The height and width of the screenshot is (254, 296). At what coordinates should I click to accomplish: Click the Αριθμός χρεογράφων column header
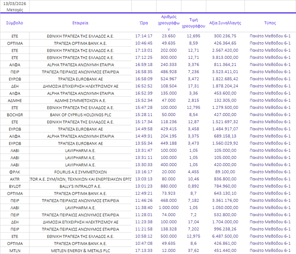pos(169,23)
